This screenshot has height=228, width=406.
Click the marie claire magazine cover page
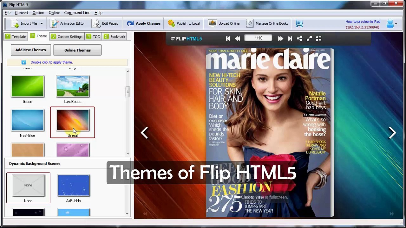pos(270,133)
